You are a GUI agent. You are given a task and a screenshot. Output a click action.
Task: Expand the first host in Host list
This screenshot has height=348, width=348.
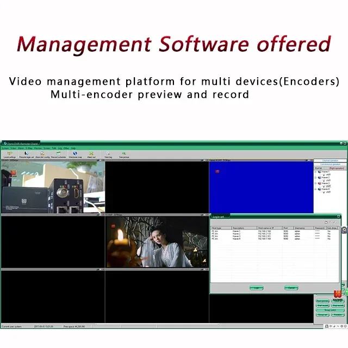tap(315, 172)
